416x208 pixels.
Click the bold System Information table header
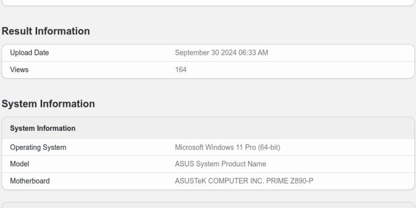(x=43, y=128)
